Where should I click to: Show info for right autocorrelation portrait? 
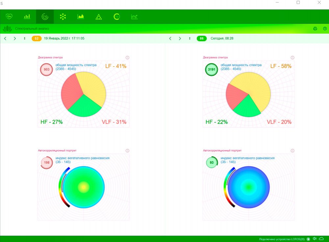(292, 151)
